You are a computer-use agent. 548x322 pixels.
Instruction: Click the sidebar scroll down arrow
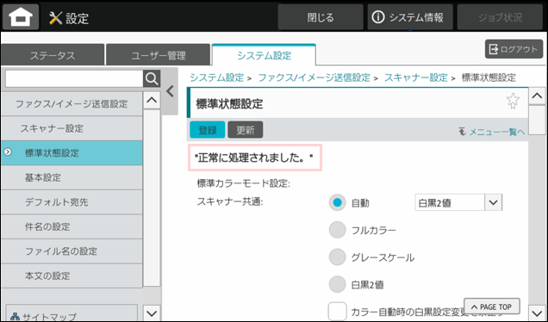click(x=152, y=313)
